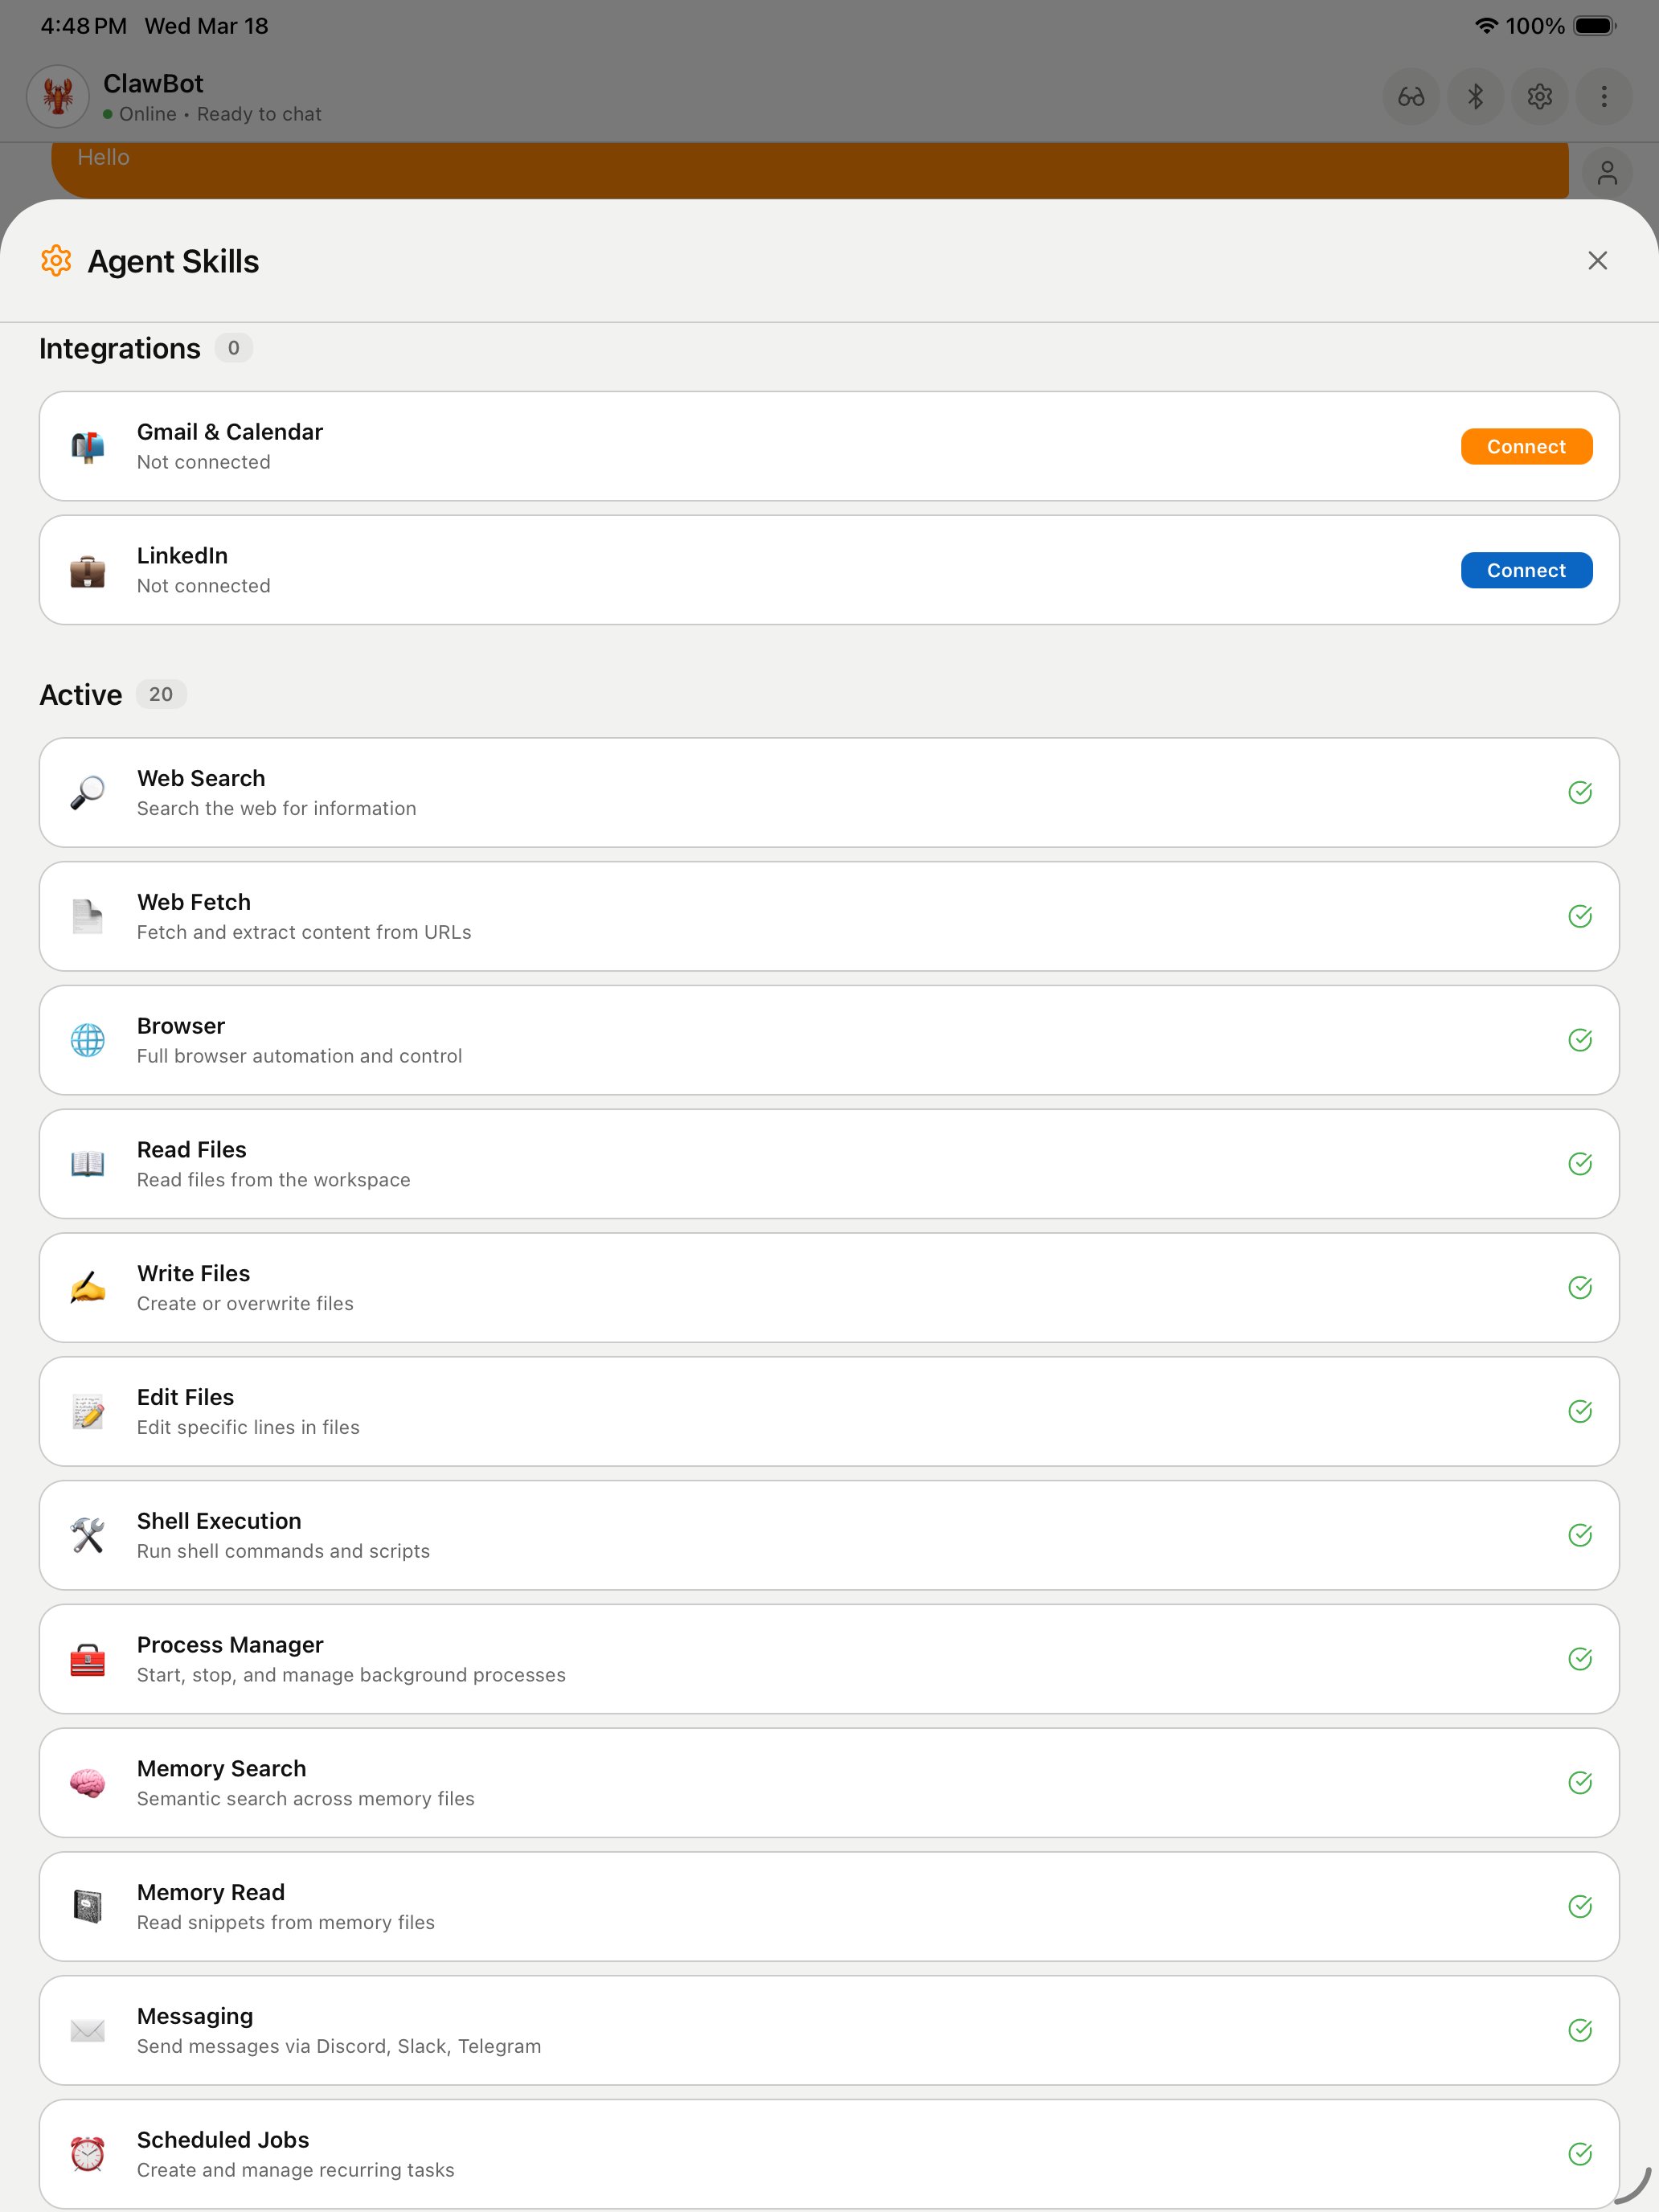Screen dimensions: 1659x2212
Task: Toggle the Web Fetch skill checkmark
Action: (1579, 916)
